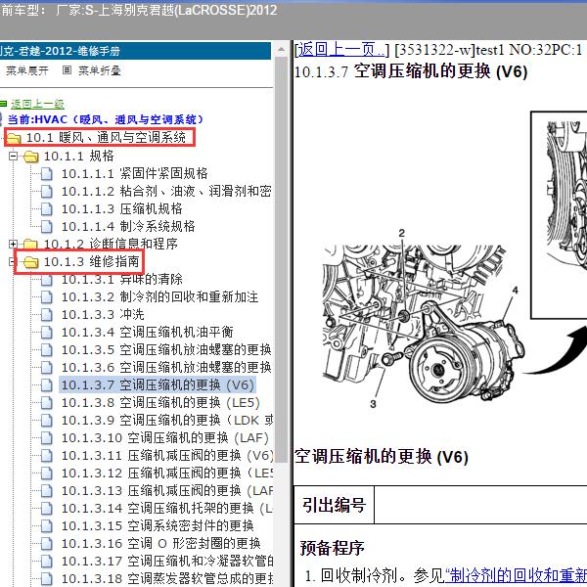Click page icon of 10.1.3.4 空调压缩机机油平衡
This screenshot has width=587, height=587.
pos(46,333)
